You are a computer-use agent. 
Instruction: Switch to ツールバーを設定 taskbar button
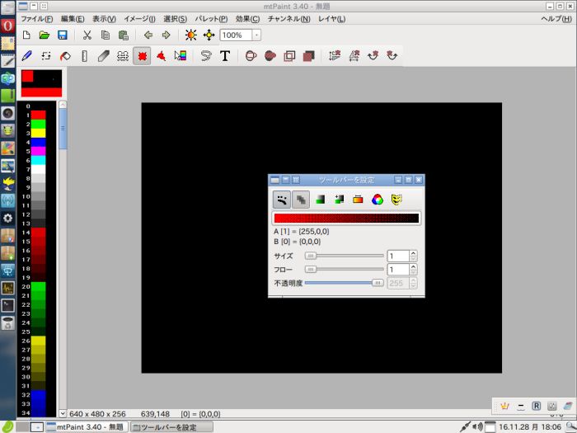coord(171,426)
